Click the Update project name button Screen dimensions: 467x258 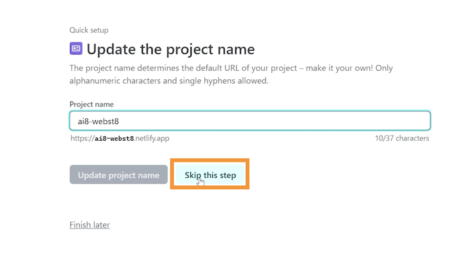tap(119, 175)
